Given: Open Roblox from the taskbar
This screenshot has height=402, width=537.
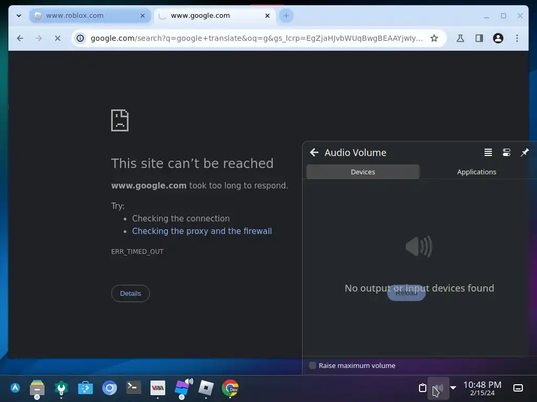Looking at the screenshot, I should [x=206, y=388].
